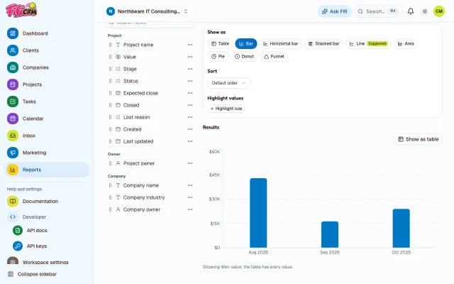
Task: Switch to Donut chart
Action: point(244,57)
